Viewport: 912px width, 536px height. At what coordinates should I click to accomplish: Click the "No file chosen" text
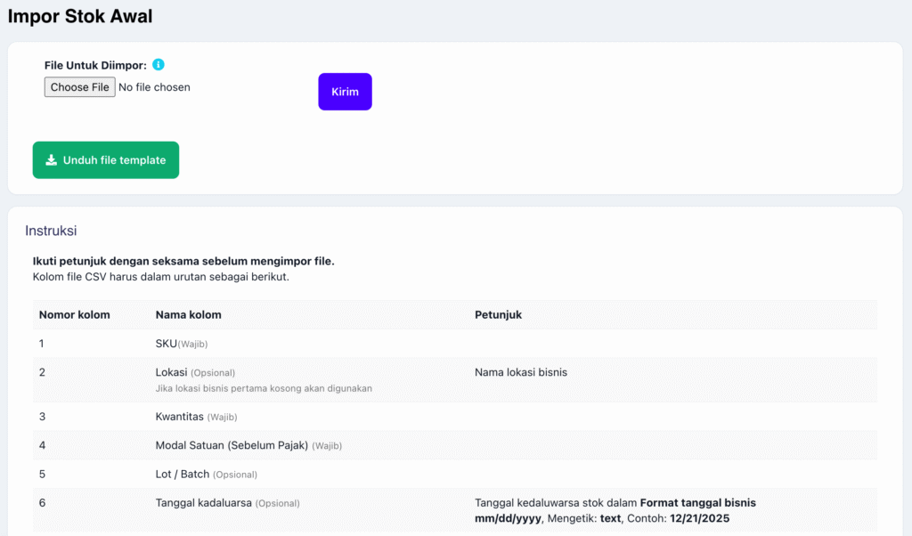(x=154, y=87)
